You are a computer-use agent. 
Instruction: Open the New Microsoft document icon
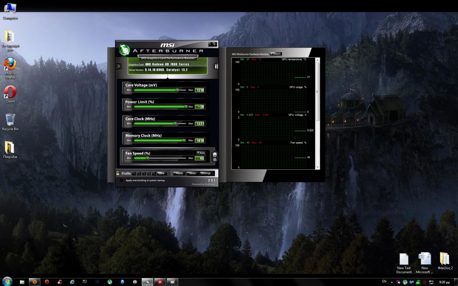425,263
